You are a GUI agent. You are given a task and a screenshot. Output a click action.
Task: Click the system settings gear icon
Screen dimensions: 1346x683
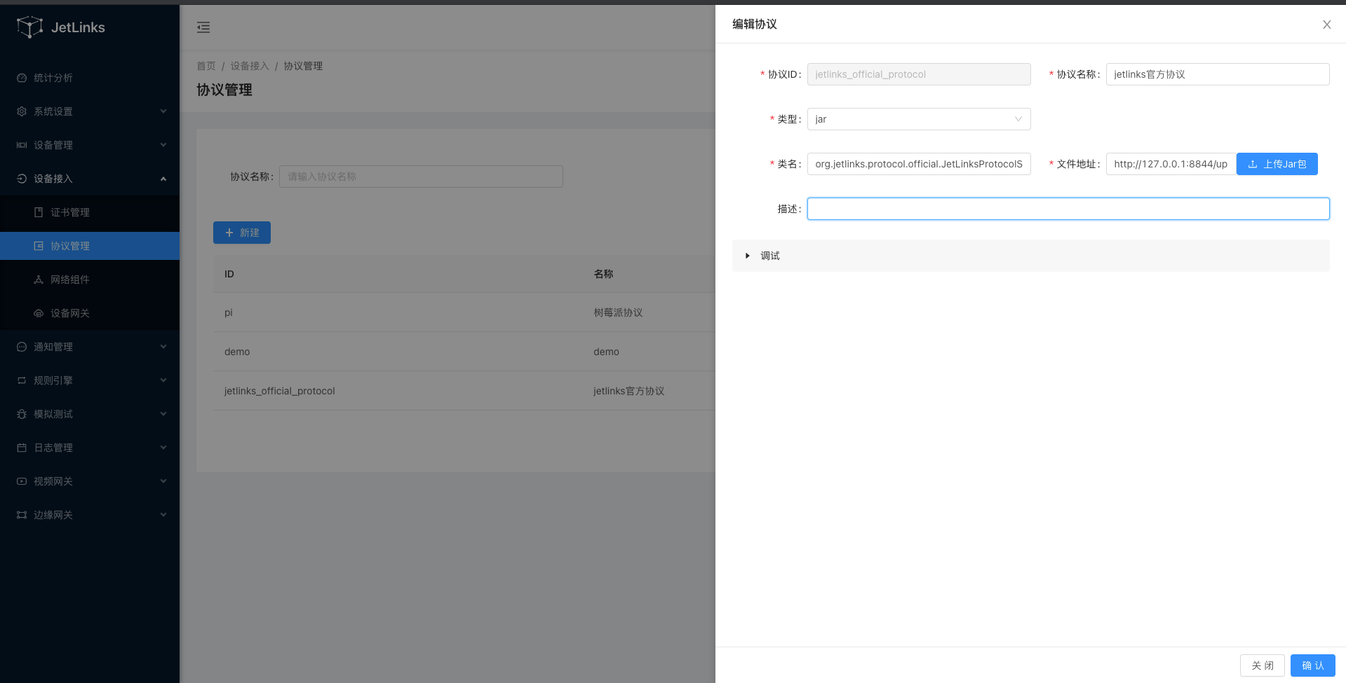(x=22, y=111)
